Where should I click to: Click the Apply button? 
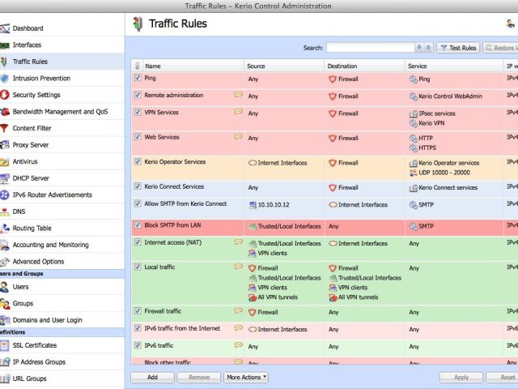[461, 377]
